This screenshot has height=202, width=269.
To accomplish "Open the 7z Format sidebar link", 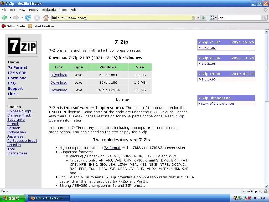I will tap(18, 68).
